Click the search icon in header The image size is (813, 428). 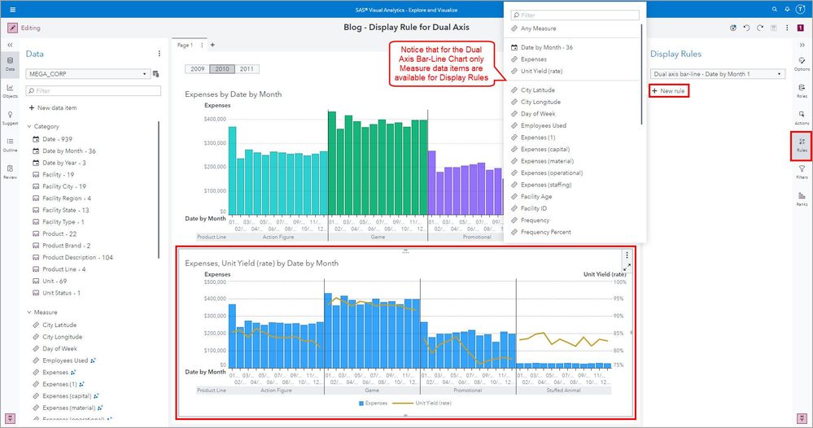(774, 9)
